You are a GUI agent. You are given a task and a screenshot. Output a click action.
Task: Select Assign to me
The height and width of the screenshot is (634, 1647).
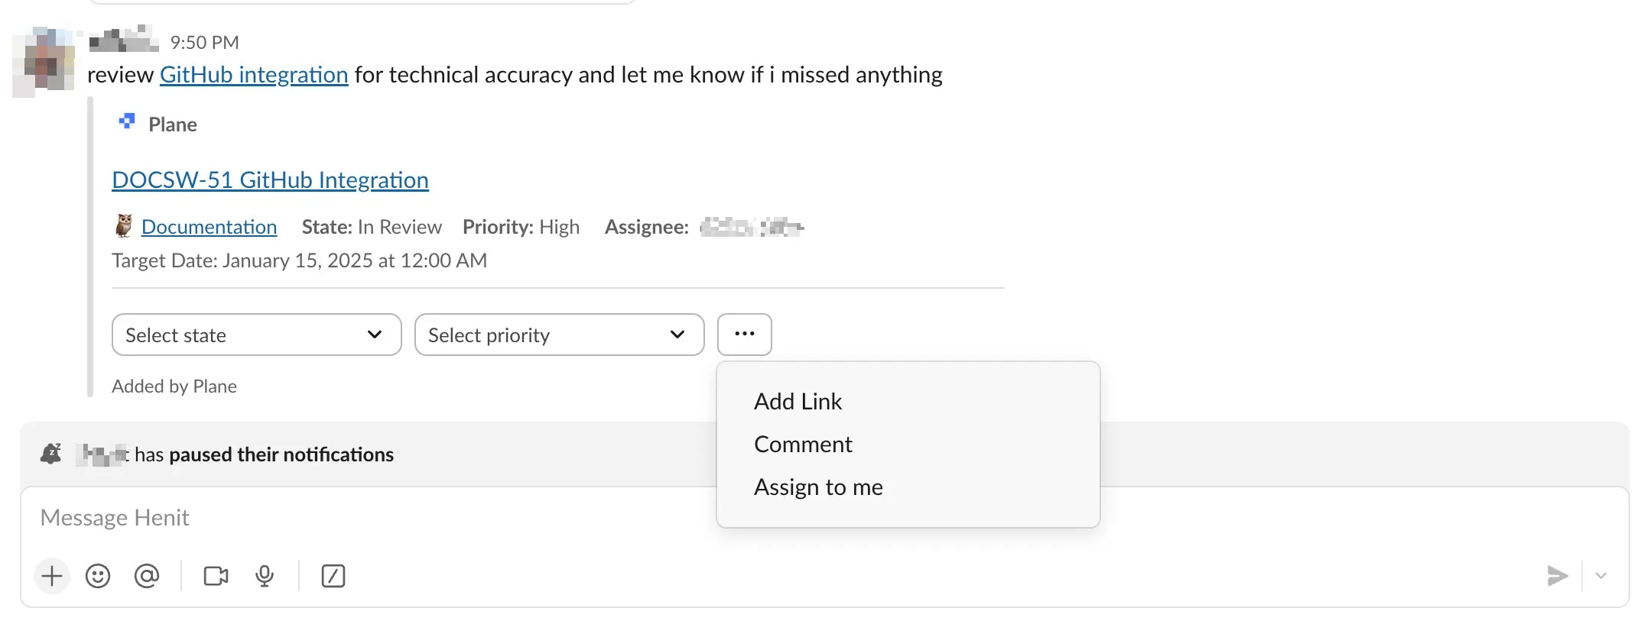pyautogui.click(x=818, y=487)
